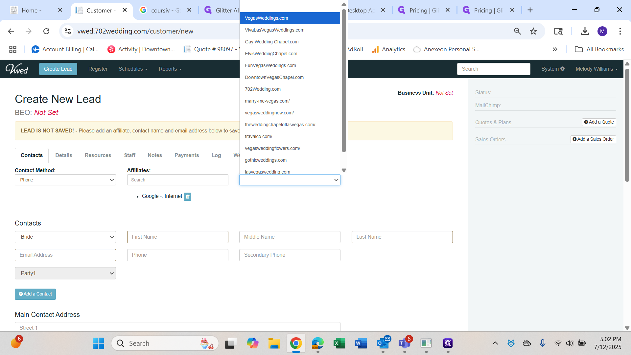Viewport: 631px width, 355px height.
Task: Delete the Google Internet affiliate with trash icon
Action: 187,197
